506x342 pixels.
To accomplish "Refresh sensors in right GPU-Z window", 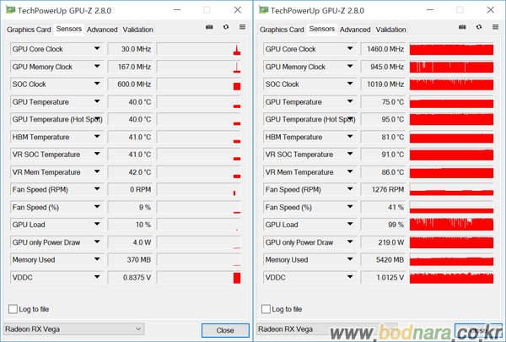I will coord(479,27).
